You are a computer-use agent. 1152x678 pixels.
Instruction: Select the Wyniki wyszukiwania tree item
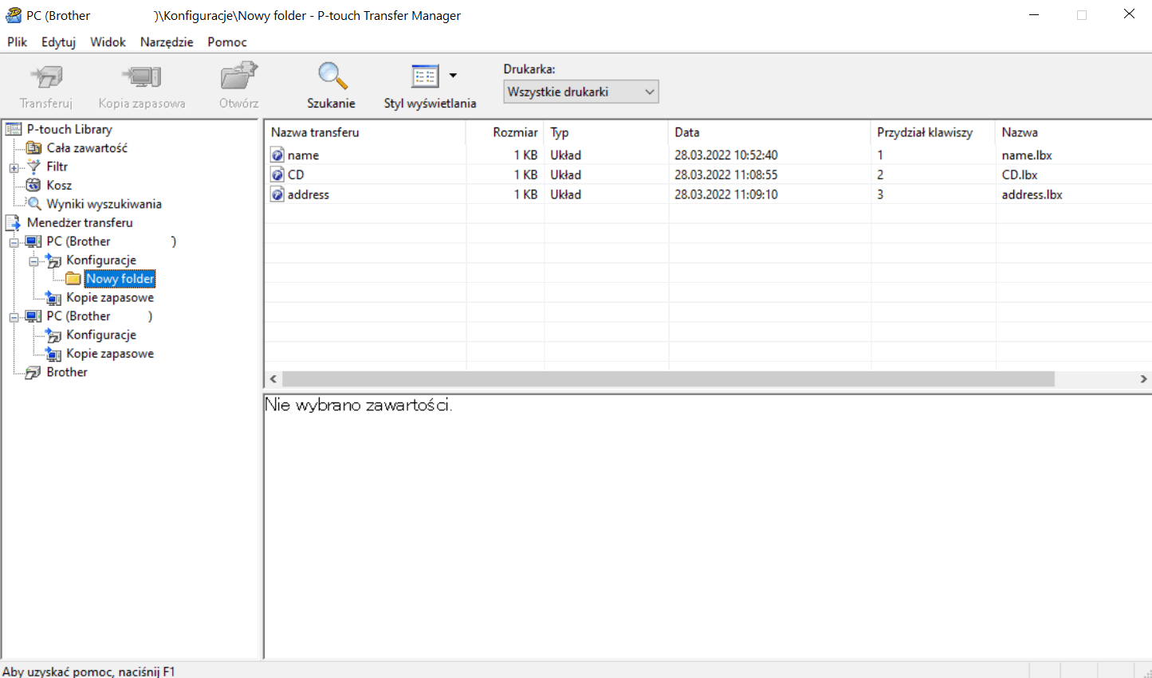pos(104,204)
